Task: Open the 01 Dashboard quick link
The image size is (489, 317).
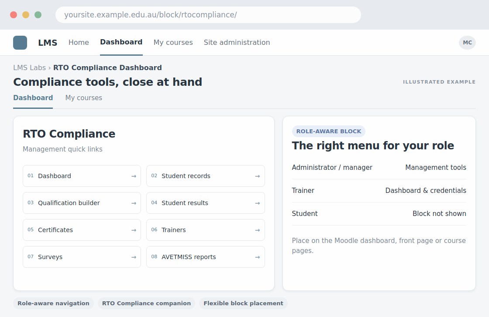Action: (x=82, y=176)
